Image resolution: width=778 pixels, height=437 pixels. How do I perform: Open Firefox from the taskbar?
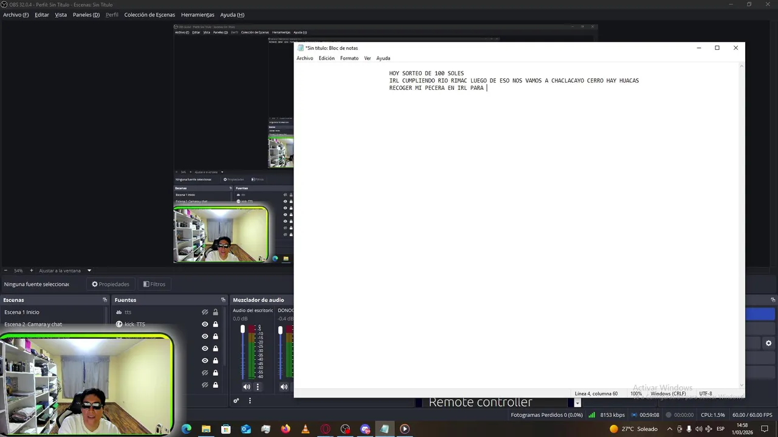point(286,429)
